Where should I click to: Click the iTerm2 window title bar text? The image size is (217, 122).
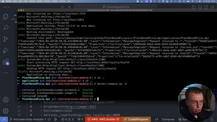coord(120,10)
